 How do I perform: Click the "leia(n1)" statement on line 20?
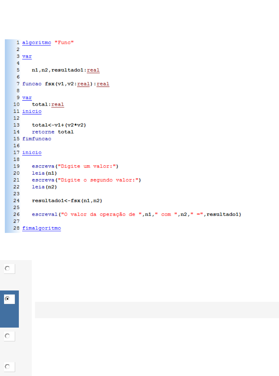pyautogui.click(x=44, y=173)
